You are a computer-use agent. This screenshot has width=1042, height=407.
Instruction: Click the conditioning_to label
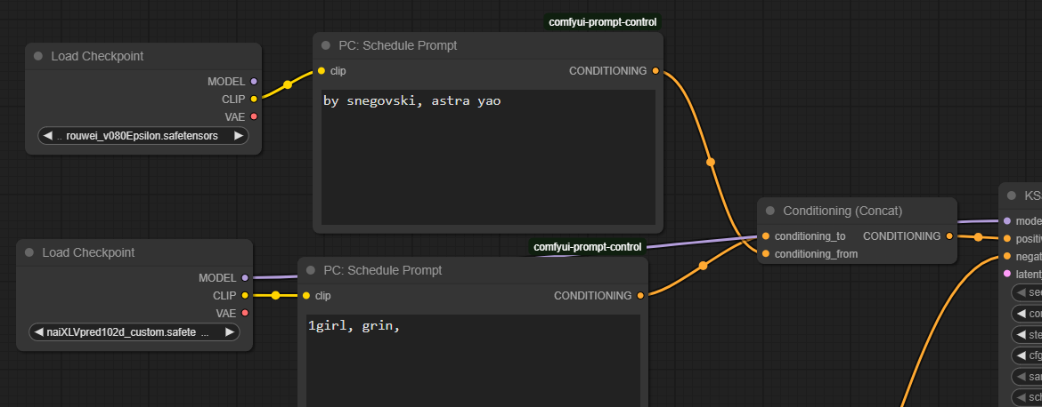(810, 236)
